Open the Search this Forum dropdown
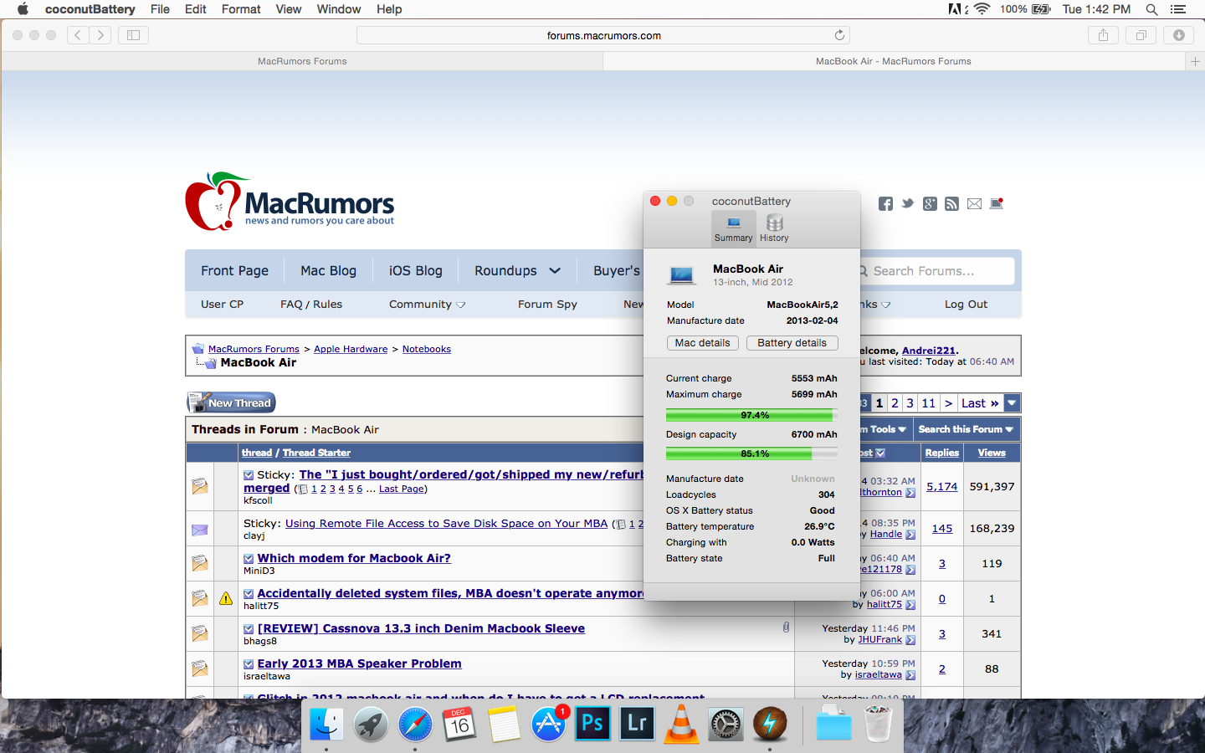Viewport: 1205px width, 753px height. coord(966,429)
